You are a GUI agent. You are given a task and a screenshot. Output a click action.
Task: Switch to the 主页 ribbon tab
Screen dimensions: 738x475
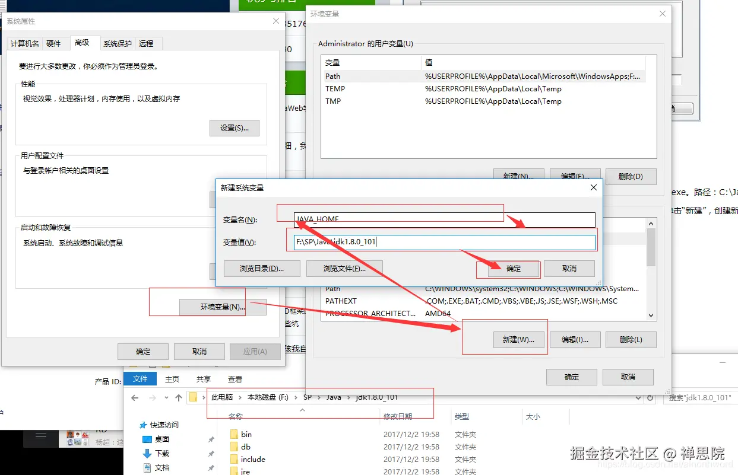(172, 379)
